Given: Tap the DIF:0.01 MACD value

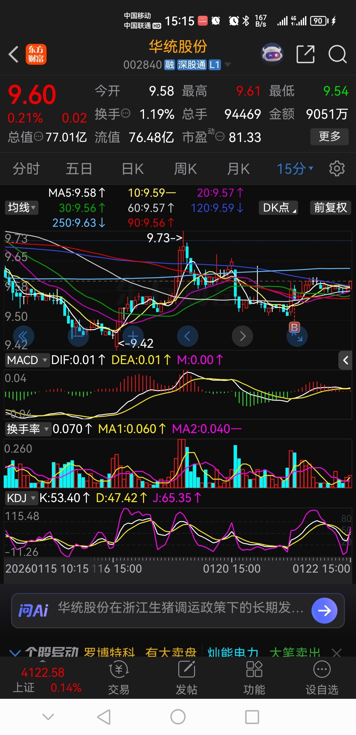Looking at the screenshot, I should [x=78, y=360].
